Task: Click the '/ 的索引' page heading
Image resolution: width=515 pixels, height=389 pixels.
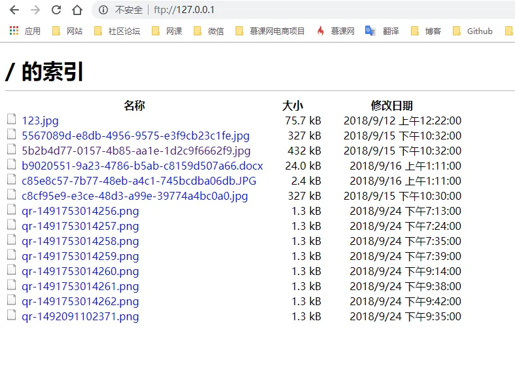Action: (x=44, y=71)
